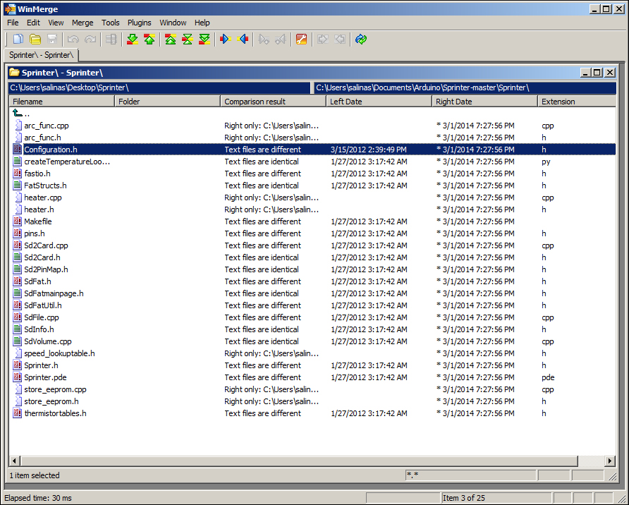The height and width of the screenshot is (505, 629).
Task: Click the parent folder up-arrow icon
Action: pos(18,114)
